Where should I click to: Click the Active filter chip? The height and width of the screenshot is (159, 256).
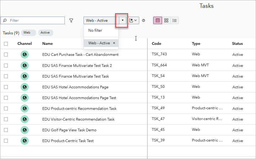tap(45, 33)
